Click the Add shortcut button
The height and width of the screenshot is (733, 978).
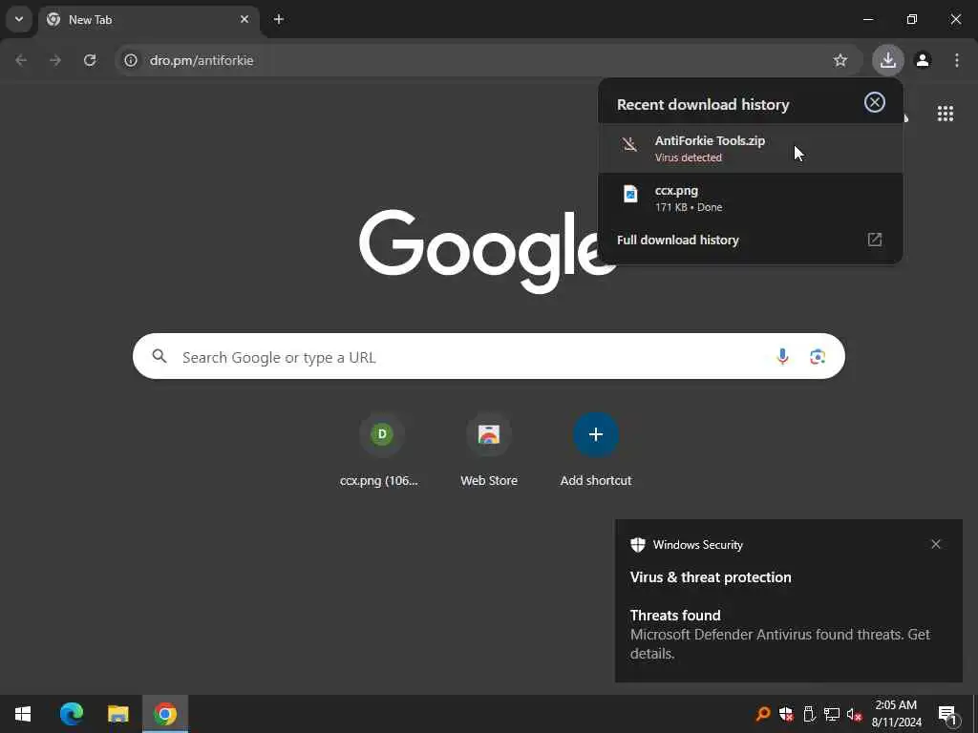pyautogui.click(x=596, y=450)
